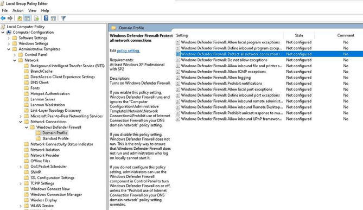Expand the Windows Settings node
The image size is (363, 210).
9,43
